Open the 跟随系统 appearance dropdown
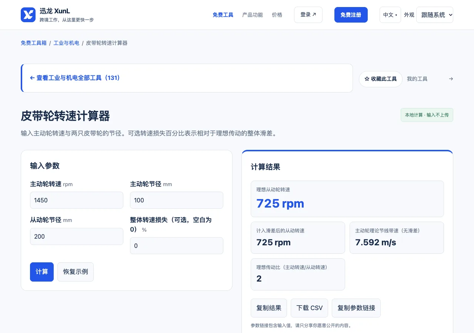 (x=435, y=15)
